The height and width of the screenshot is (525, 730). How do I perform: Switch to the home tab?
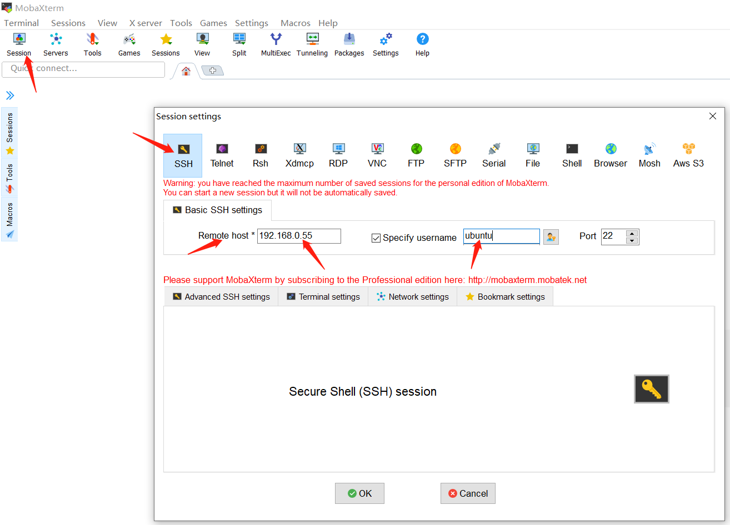click(186, 71)
